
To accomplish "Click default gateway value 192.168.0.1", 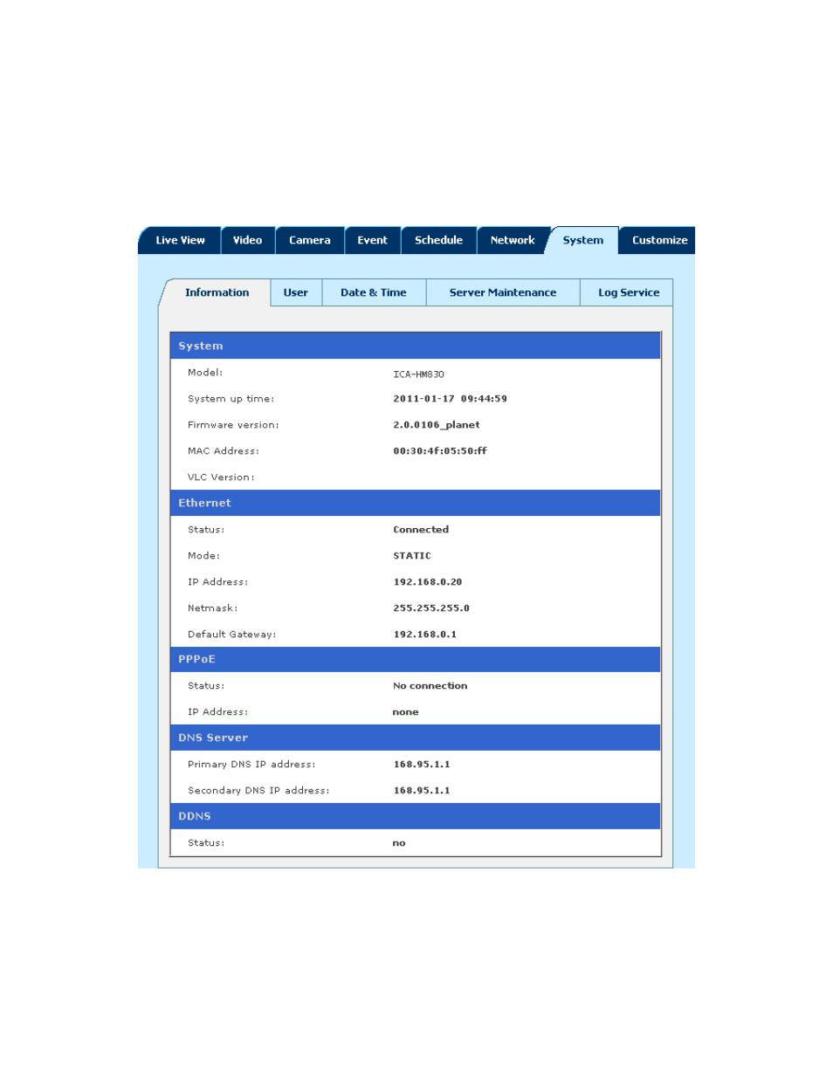I will (424, 635).
